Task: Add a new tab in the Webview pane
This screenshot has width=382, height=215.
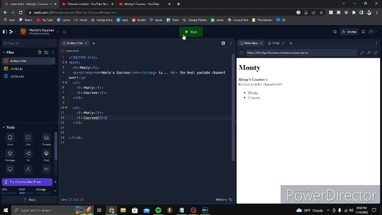Action: coord(291,43)
